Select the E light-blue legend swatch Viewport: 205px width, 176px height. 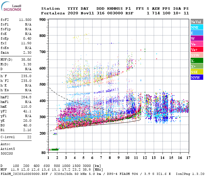click(197, 33)
